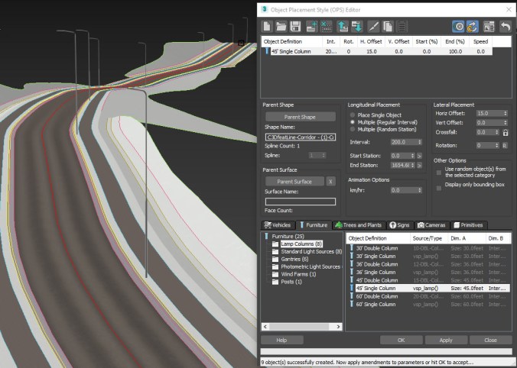Switch to the Vehicles tab

tap(277, 225)
